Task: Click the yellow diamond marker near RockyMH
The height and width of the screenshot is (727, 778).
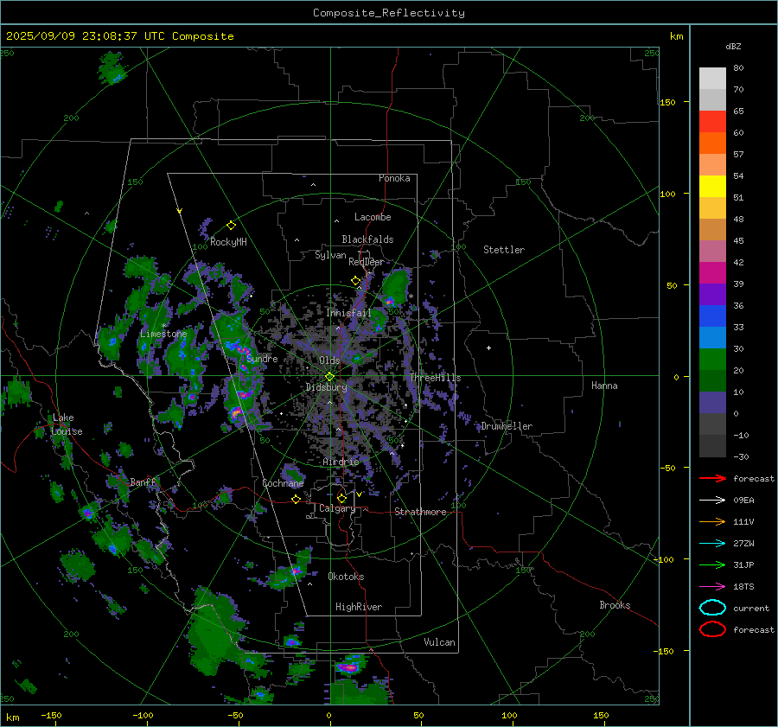Action: click(231, 226)
